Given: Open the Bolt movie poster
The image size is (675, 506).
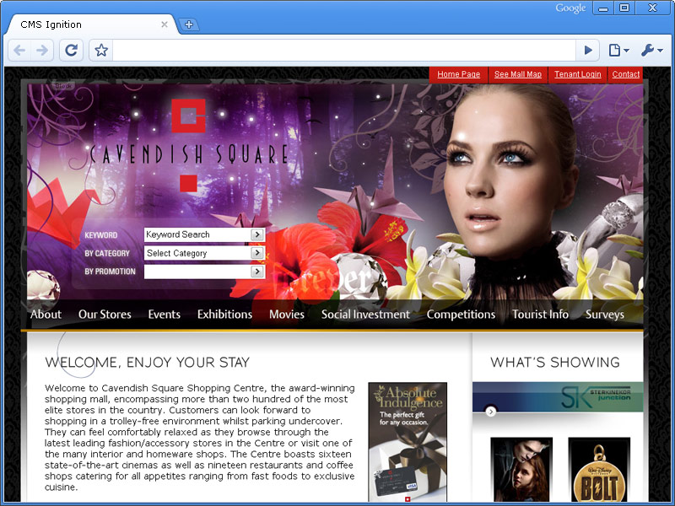Looking at the screenshot, I should point(599,470).
